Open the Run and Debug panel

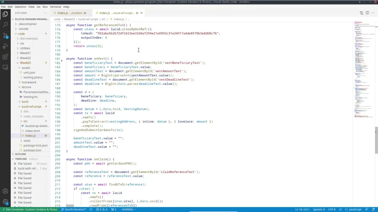(x=5, y=46)
